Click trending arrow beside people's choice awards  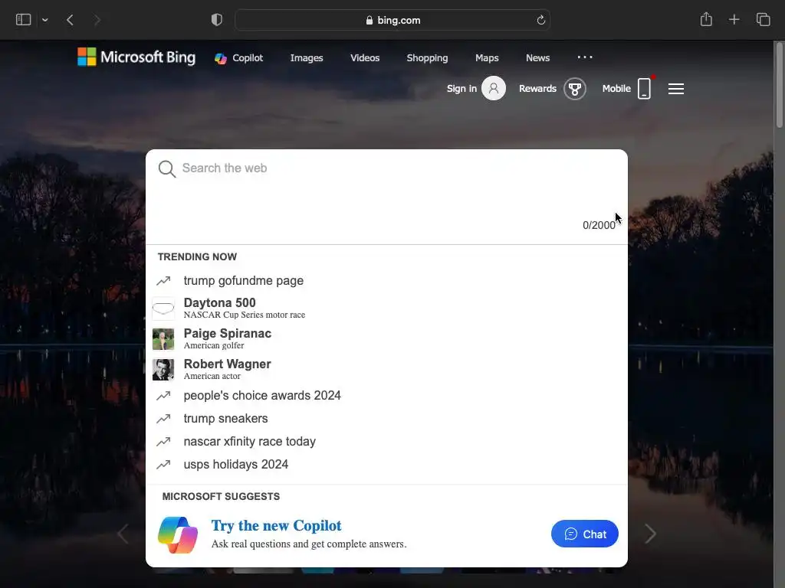tap(163, 396)
